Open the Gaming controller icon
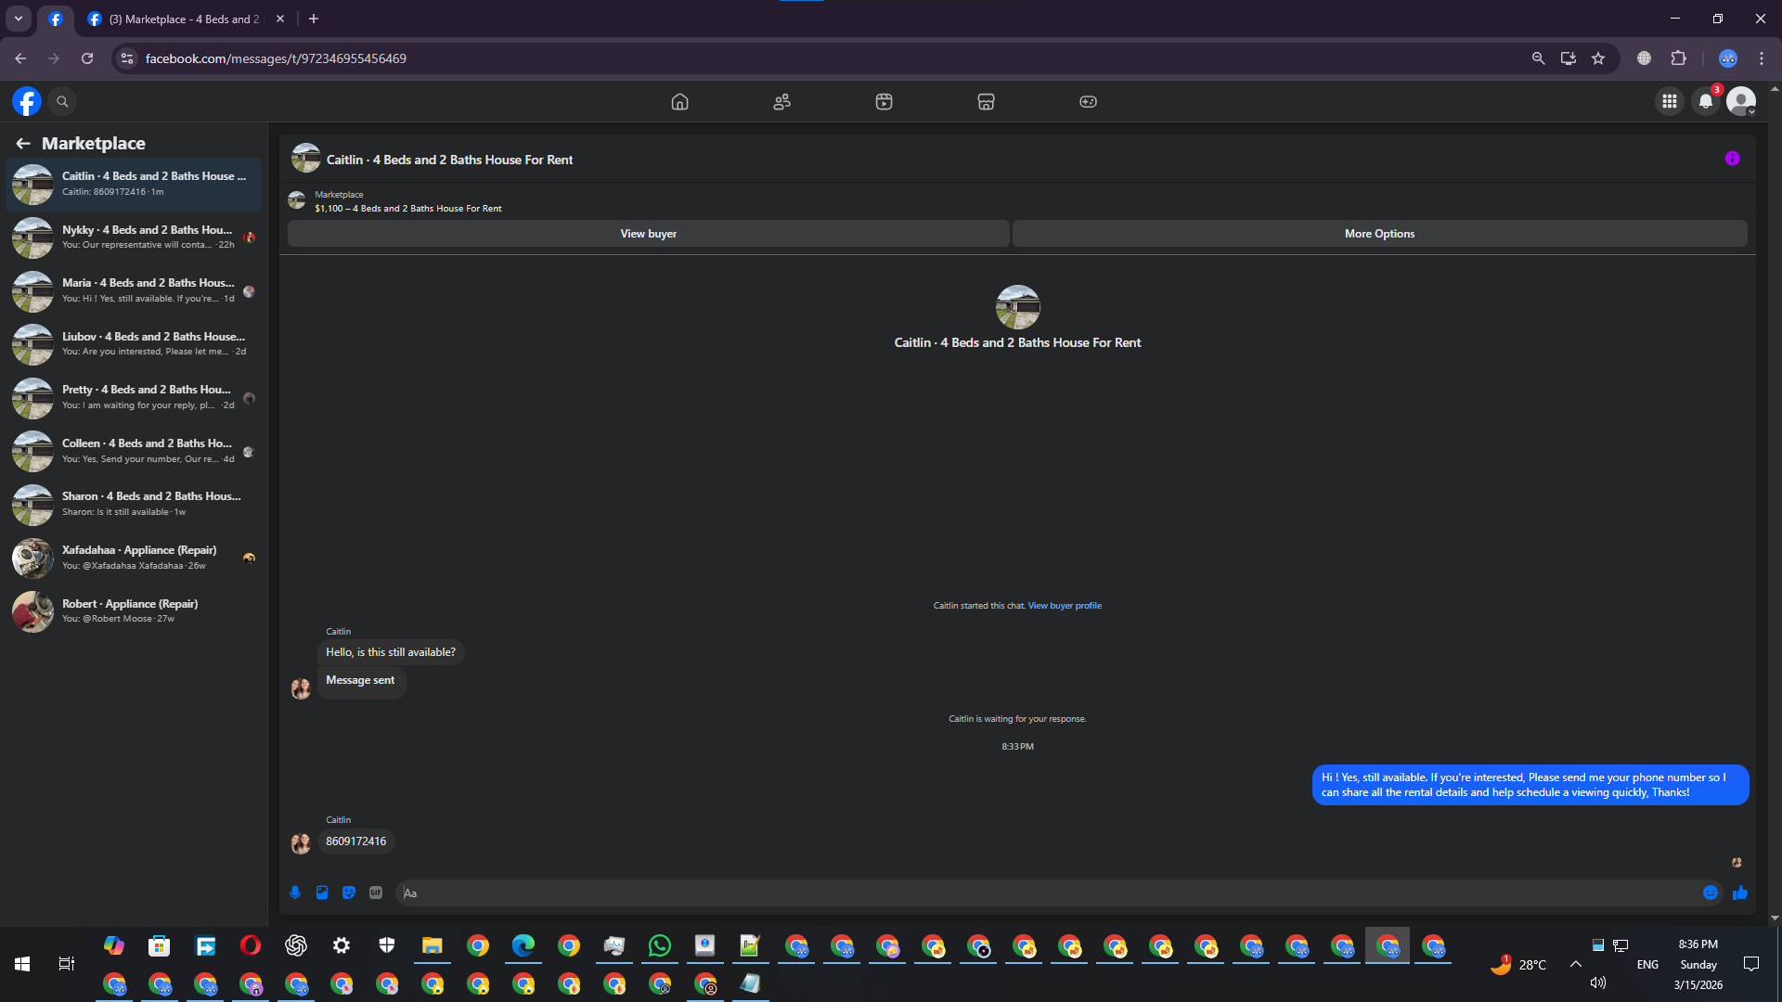 point(1088,101)
